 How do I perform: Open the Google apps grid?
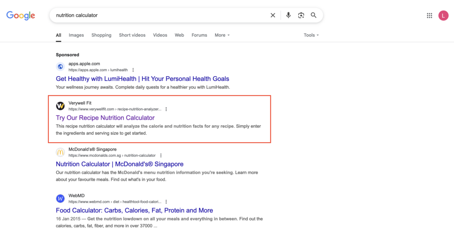[429, 15]
